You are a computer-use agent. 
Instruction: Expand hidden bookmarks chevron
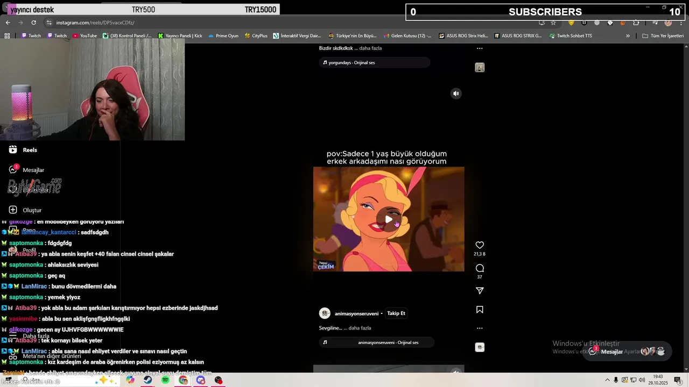[x=628, y=36]
